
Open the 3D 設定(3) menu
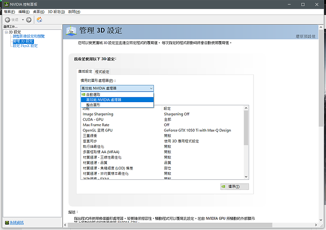pos(56,12)
